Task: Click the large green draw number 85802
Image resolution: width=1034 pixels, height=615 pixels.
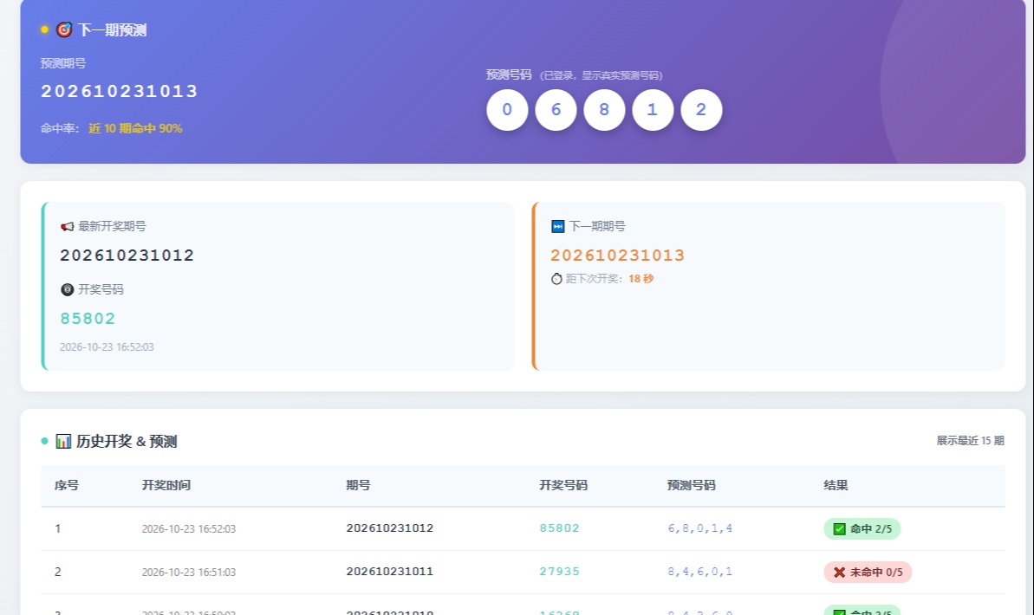Action: [x=88, y=319]
